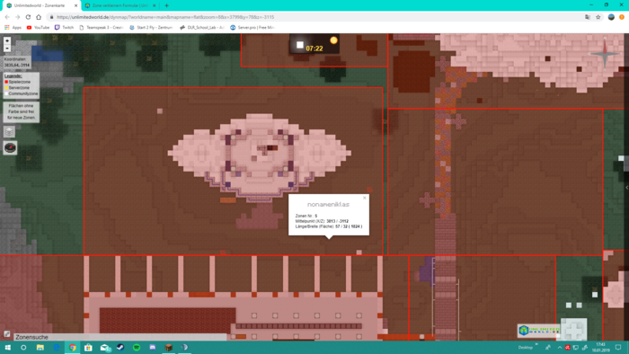Click the compass map-type button in the left sidebar
This screenshot has height=354, width=629.
click(10, 147)
